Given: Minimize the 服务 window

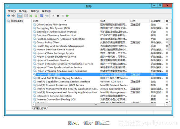Looking at the screenshot, I should 154,5.
